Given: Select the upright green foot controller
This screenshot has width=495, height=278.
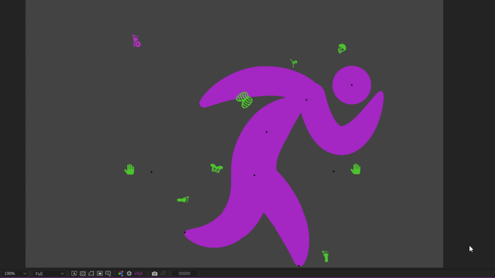Looking at the screenshot, I should [326, 256].
